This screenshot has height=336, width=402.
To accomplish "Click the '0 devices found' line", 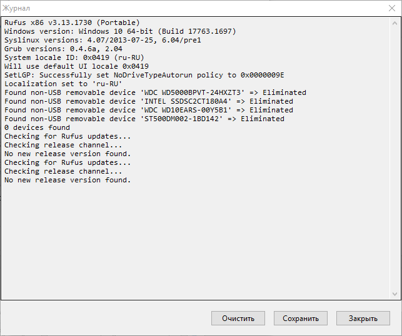I will tap(37, 127).
